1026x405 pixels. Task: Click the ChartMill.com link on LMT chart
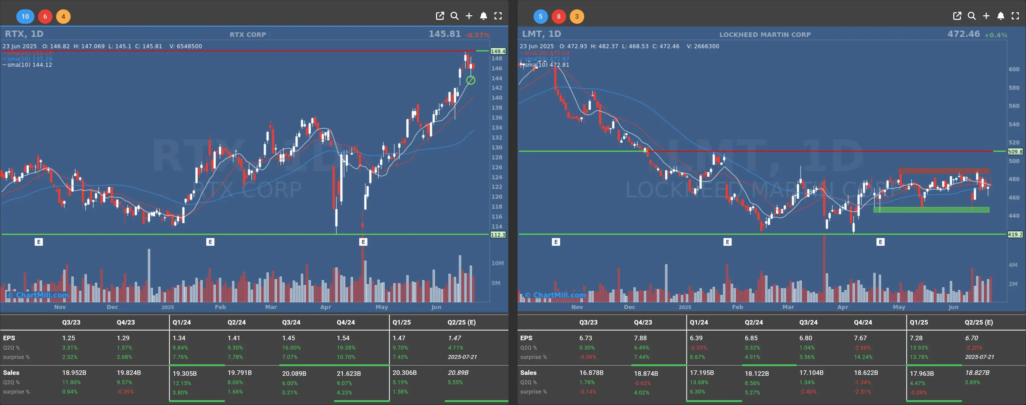(555, 295)
